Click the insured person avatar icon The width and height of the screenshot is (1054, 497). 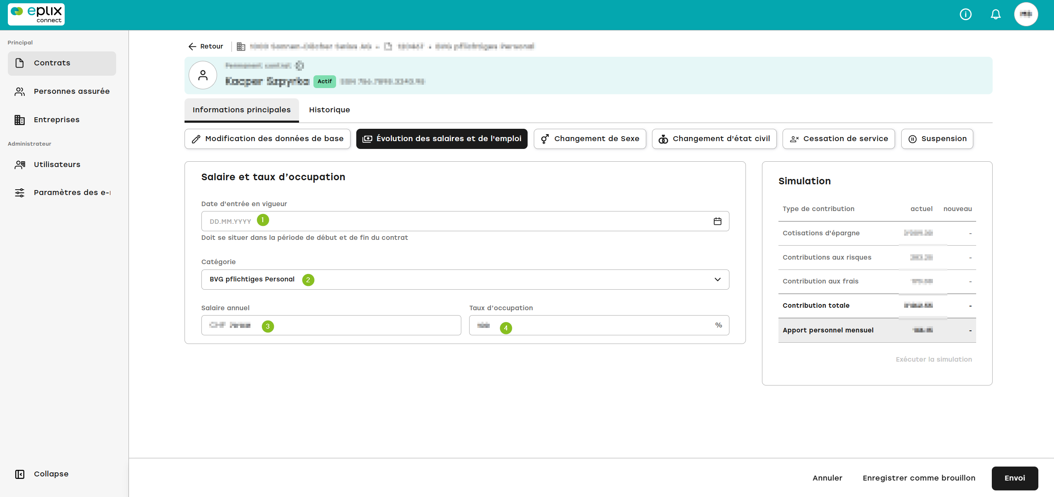203,75
